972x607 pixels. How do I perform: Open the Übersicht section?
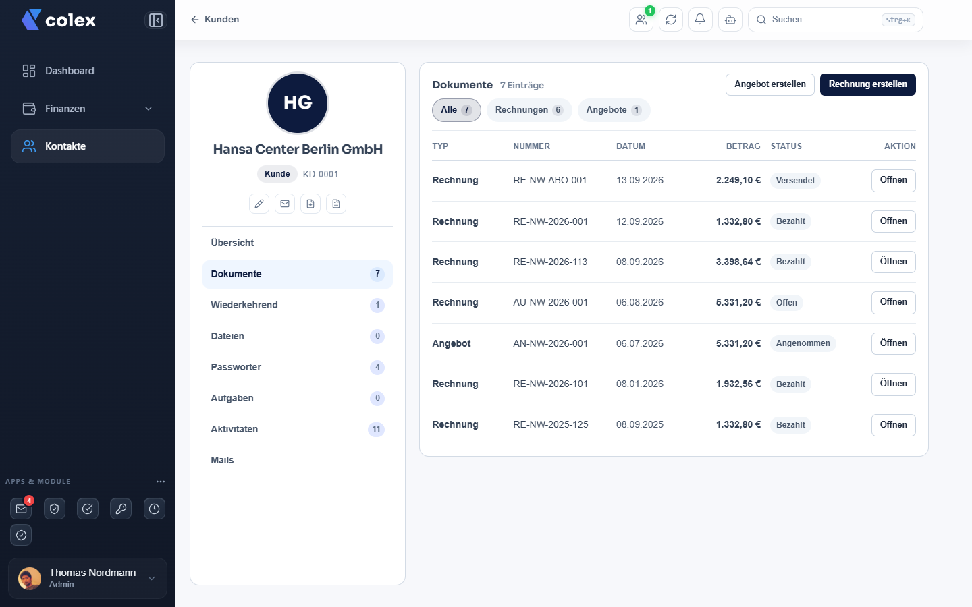pos(298,243)
